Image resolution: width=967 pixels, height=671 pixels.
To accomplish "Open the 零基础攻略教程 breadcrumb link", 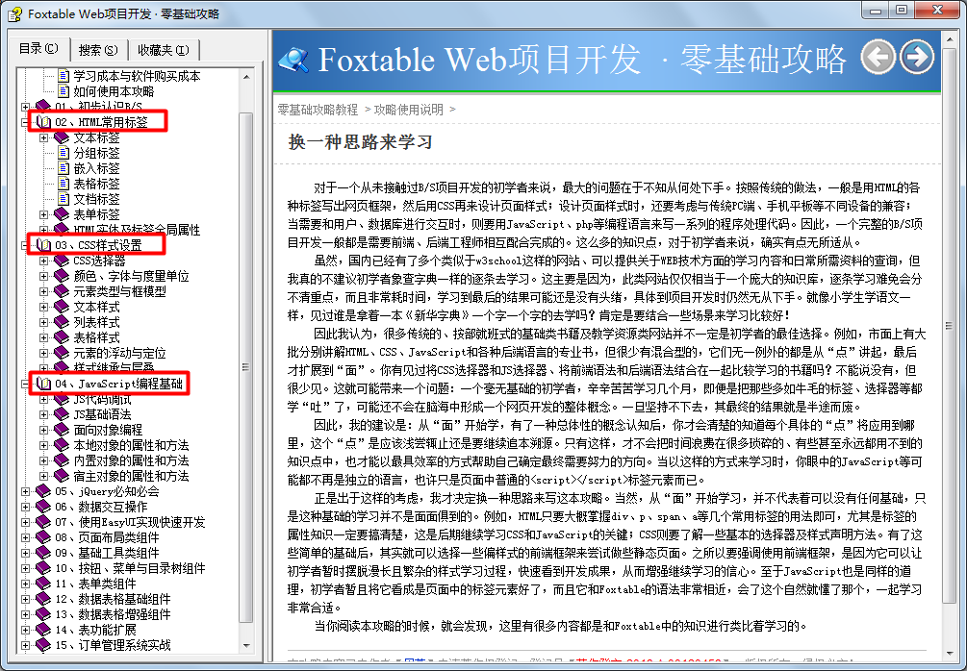I will [318, 110].
